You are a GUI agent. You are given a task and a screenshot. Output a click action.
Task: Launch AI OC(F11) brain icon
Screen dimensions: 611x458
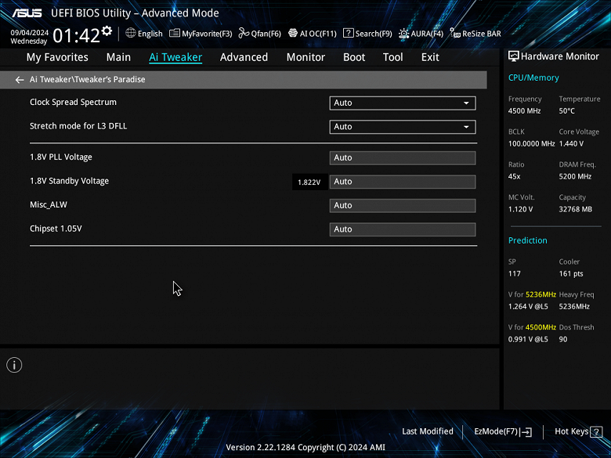293,33
